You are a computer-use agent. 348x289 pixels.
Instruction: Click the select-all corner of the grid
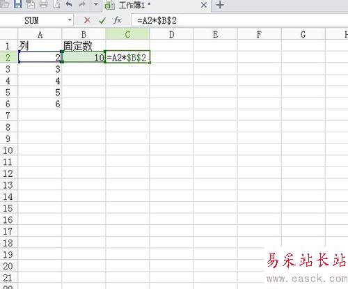click(8, 34)
